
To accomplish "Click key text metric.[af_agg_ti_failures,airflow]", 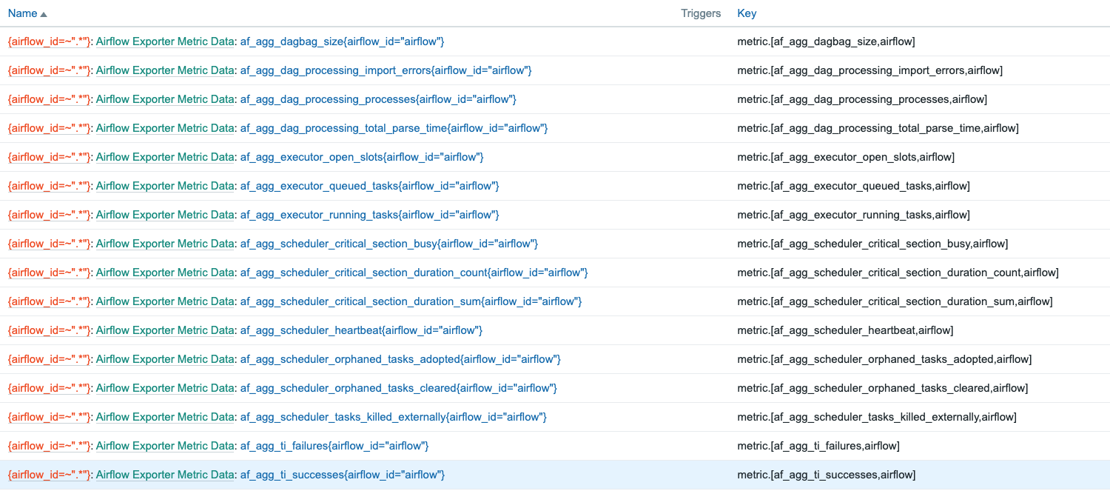I will click(818, 446).
